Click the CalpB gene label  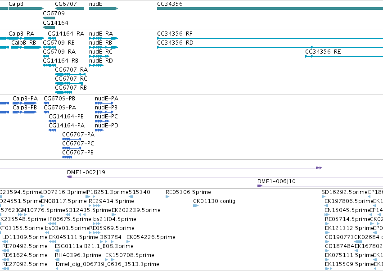point(16,4)
